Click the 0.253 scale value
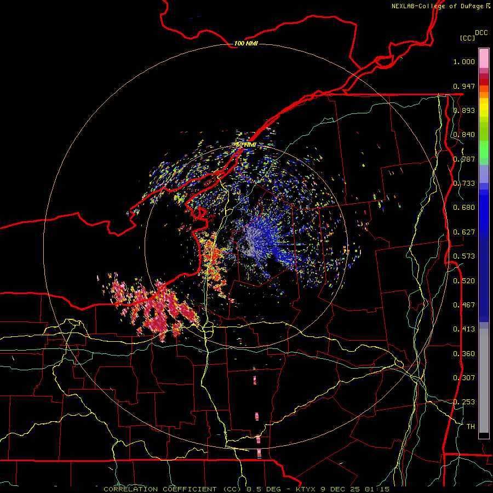Image resolution: width=493 pixels, height=493 pixels. click(464, 402)
